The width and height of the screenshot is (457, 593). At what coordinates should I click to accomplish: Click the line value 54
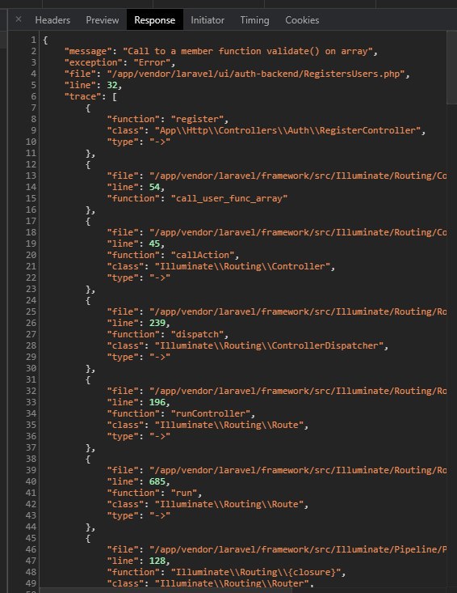tap(155, 187)
